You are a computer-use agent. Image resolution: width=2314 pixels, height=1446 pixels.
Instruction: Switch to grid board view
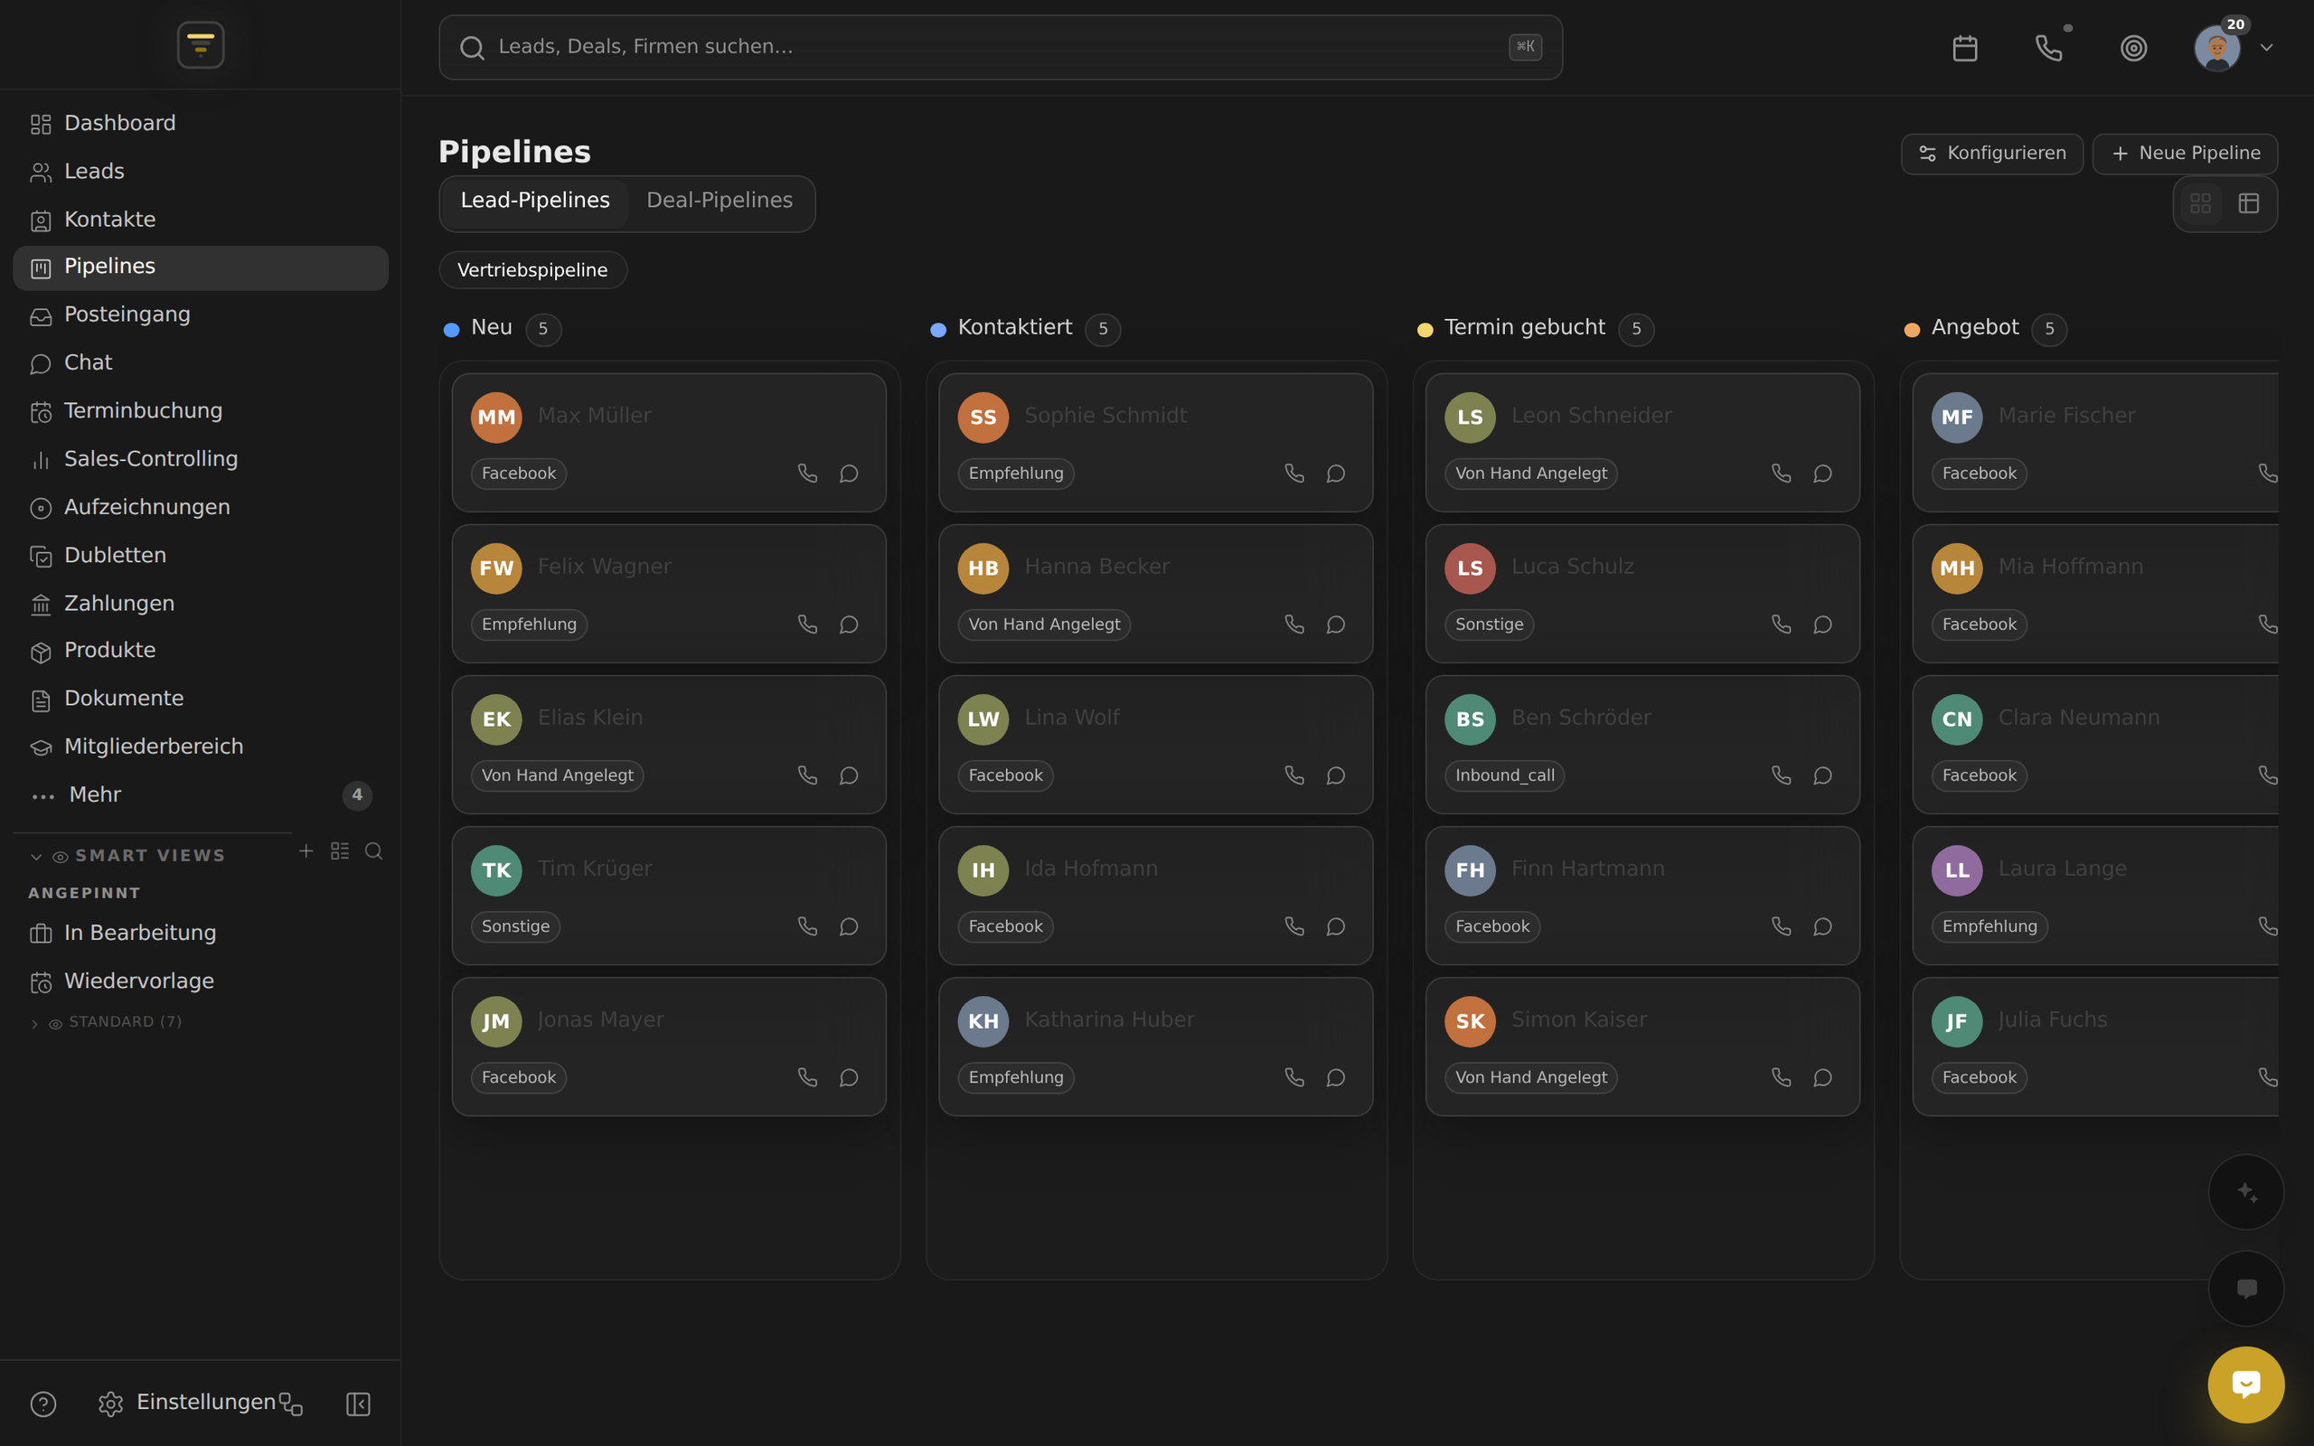pos(2200,203)
